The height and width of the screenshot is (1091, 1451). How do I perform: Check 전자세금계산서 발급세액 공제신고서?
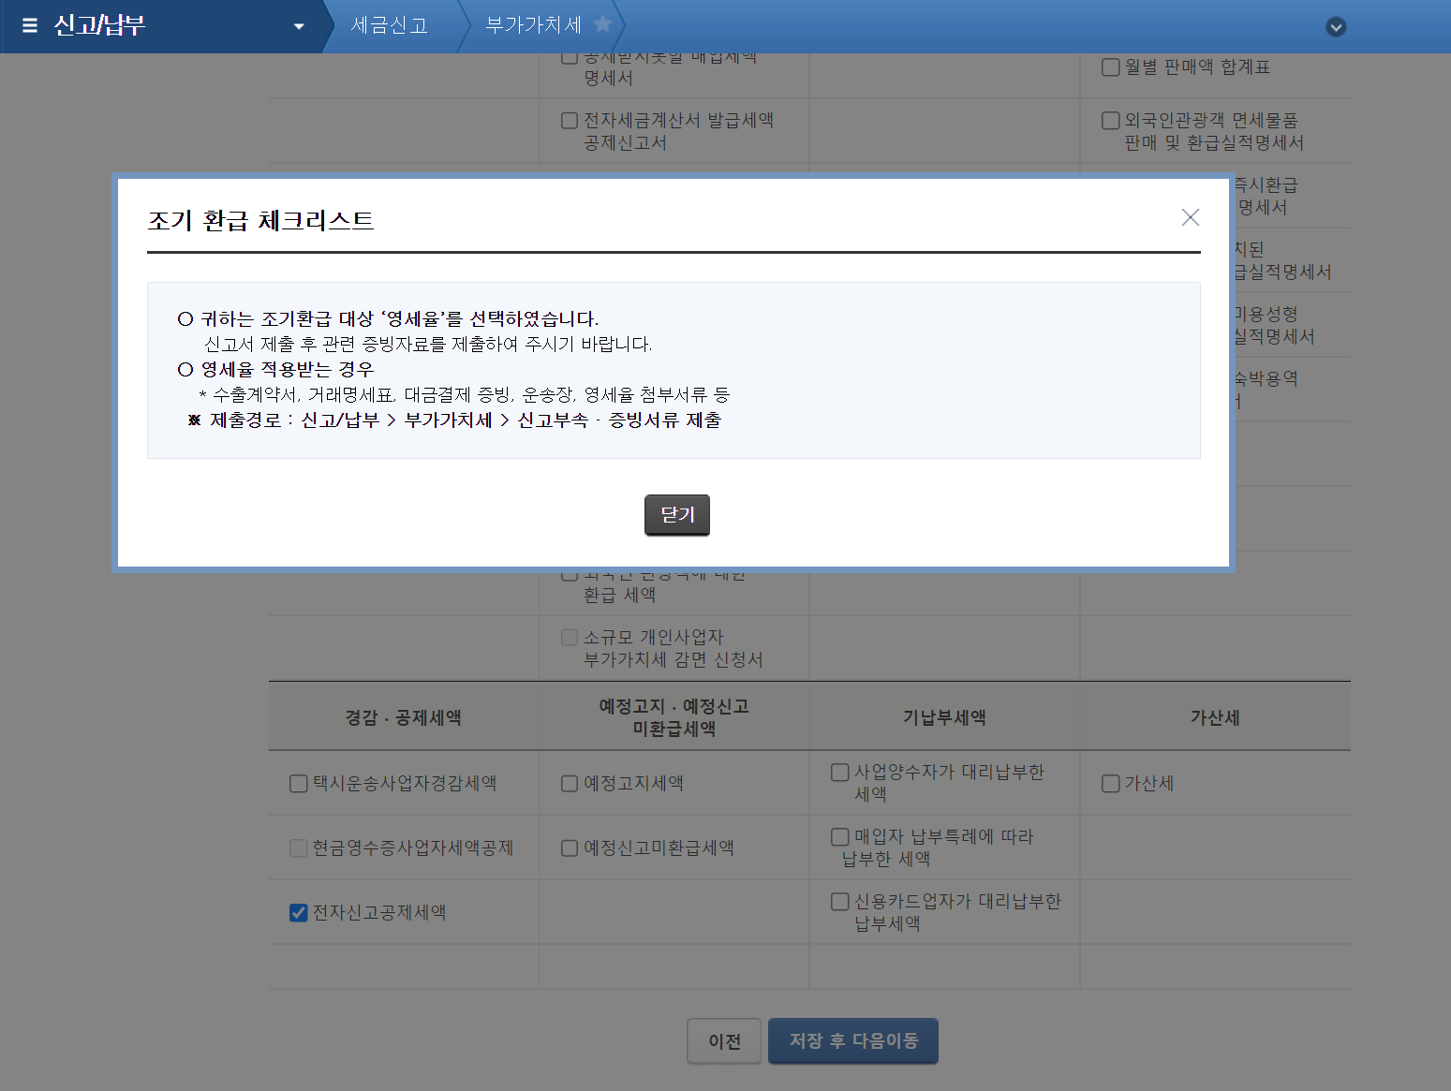570,121
